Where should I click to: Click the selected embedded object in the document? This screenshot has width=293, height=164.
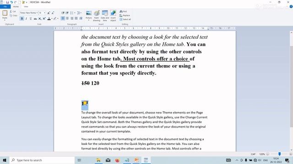click(85, 105)
